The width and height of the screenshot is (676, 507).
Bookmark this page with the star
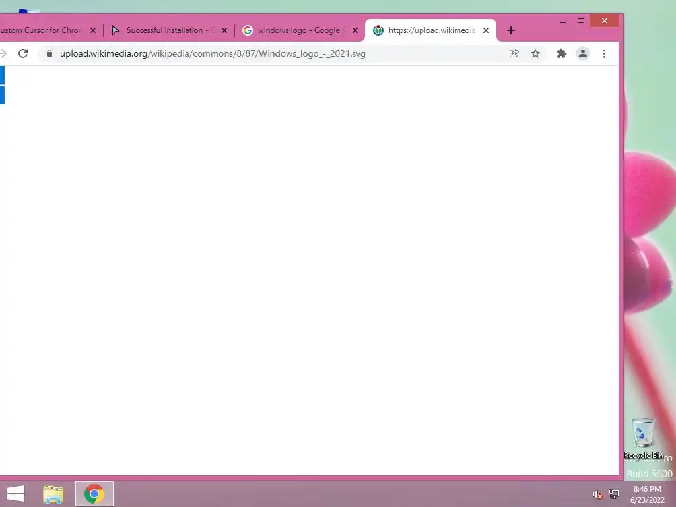point(535,53)
